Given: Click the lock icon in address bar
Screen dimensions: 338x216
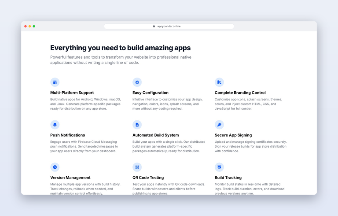Looking at the screenshot, I should (154, 26).
